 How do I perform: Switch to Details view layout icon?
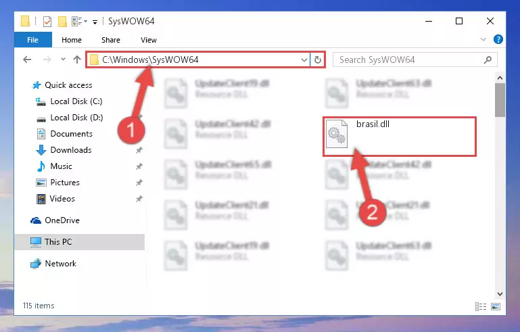click(481, 306)
